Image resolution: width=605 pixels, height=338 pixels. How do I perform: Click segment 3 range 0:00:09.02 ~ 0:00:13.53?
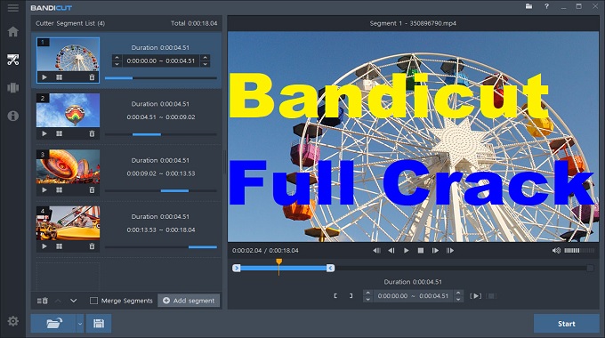pyautogui.click(x=161, y=173)
